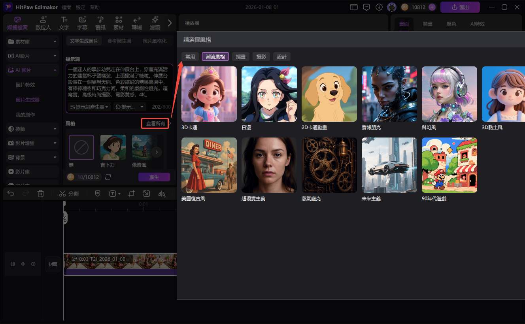Select the 數位人 digital human tool
Screen dimensions: 525x324
[x=43, y=23]
